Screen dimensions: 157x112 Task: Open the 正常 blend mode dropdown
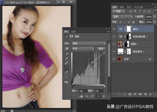(122, 16)
